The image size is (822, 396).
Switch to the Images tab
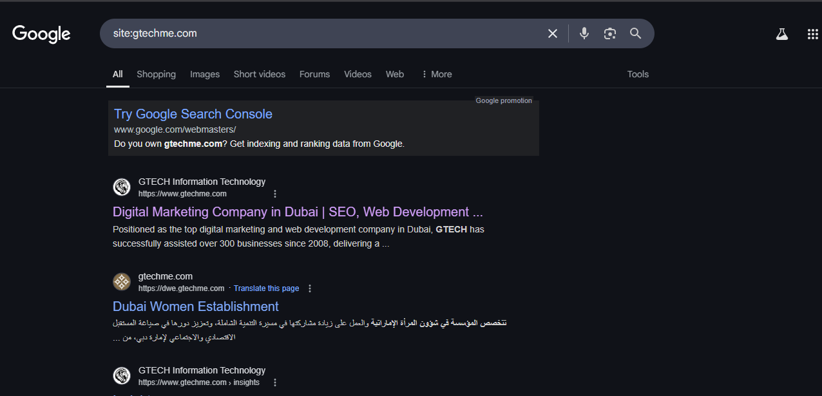(205, 74)
